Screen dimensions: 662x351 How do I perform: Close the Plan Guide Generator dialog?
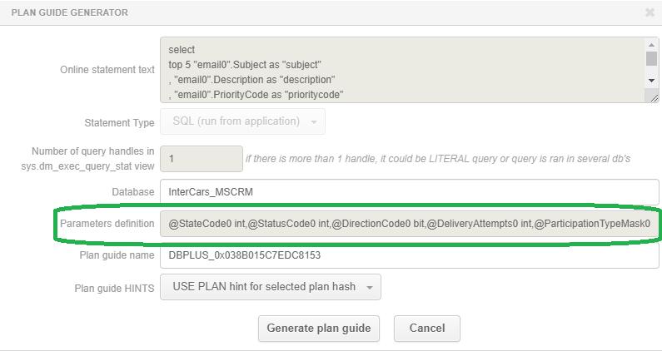[x=650, y=12]
